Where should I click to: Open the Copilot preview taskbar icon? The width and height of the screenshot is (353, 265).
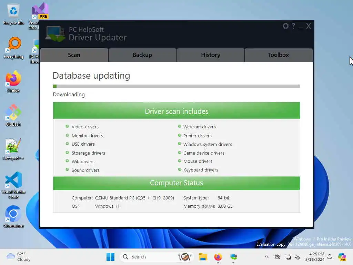pos(342,257)
